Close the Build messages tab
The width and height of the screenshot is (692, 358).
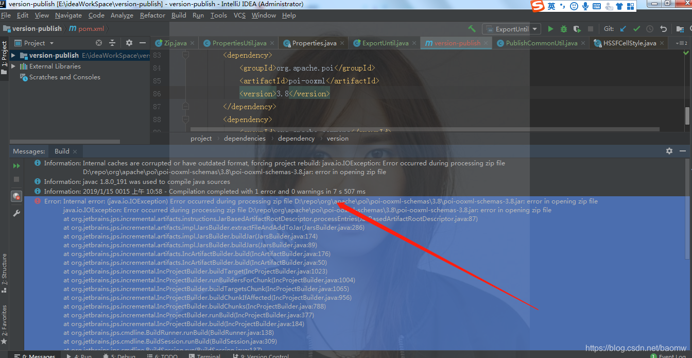(75, 151)
